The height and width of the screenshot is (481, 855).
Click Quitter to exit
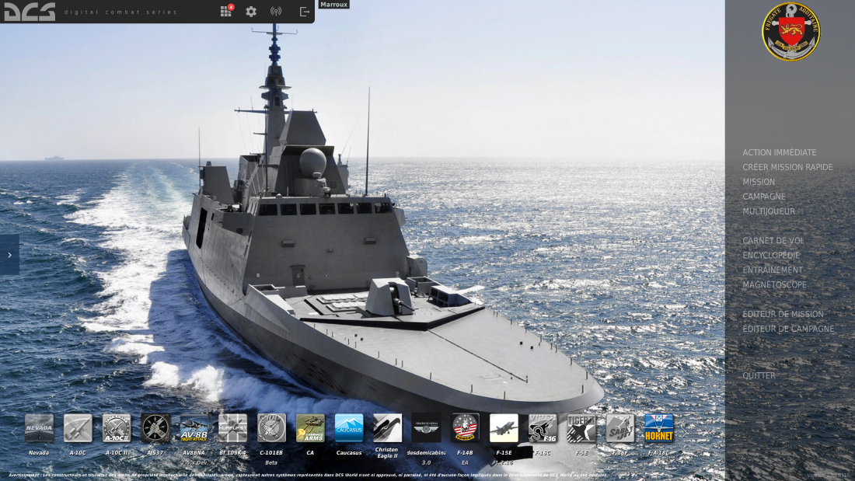759,376
